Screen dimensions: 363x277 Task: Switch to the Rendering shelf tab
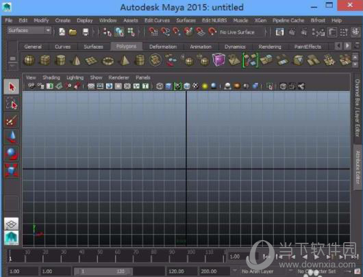270,47
